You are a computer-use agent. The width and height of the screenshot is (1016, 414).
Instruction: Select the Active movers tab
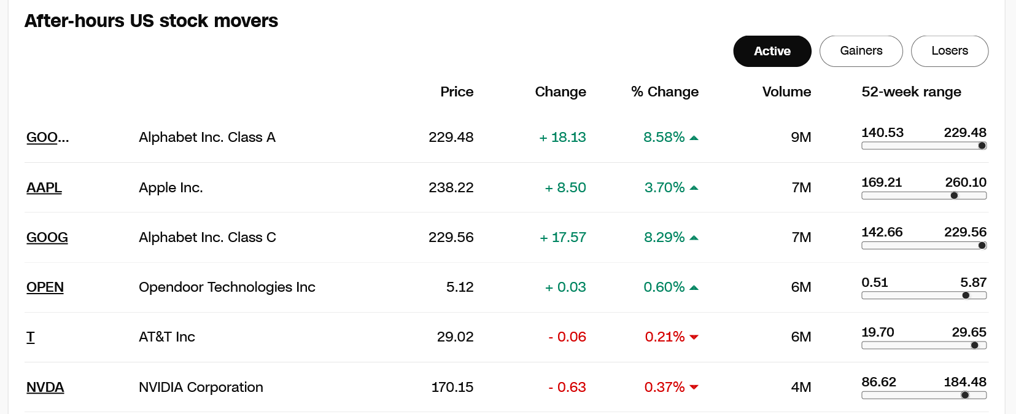coord(772,51)
